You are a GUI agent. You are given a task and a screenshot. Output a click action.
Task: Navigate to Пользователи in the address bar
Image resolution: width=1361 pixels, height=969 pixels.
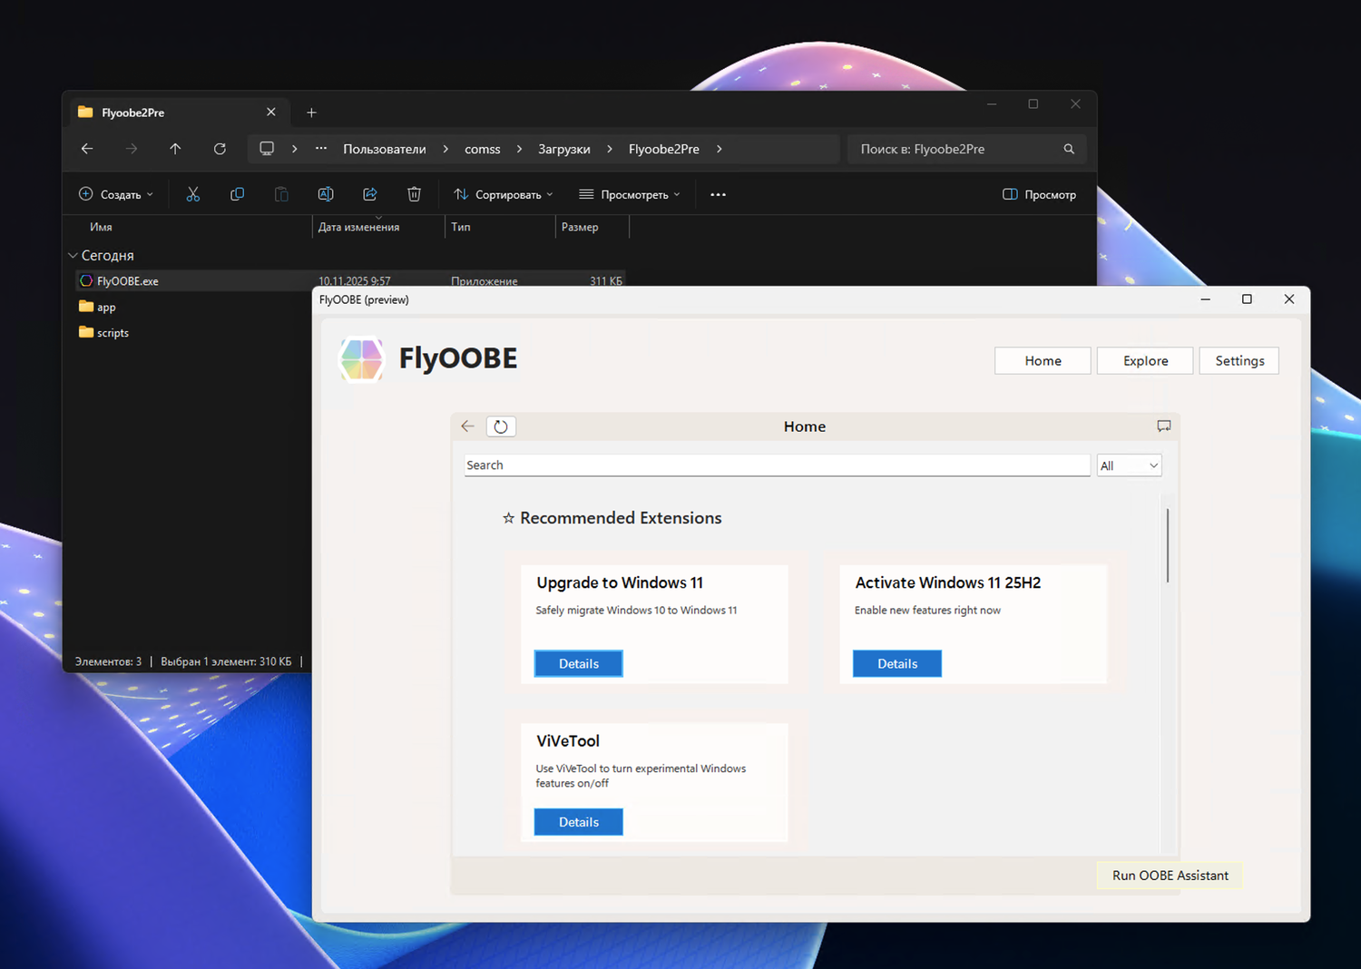[x=385, y=149]
